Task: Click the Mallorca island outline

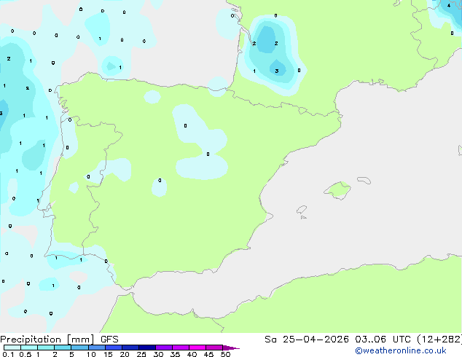Action: coord(337,190)
